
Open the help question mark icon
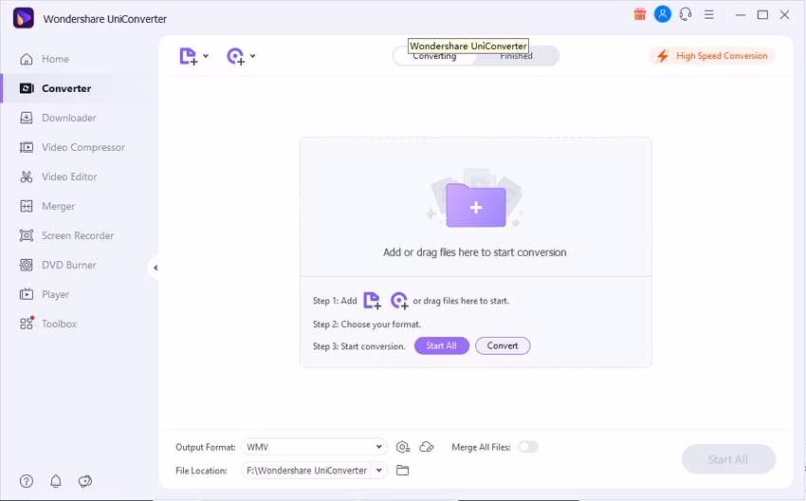27,481
